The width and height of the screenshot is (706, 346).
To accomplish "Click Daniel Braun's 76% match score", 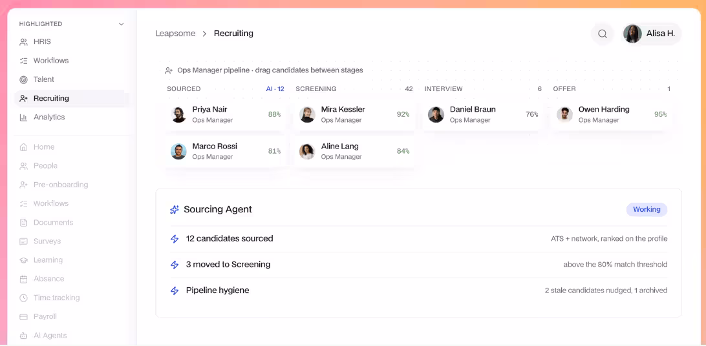I will point(531,115).
